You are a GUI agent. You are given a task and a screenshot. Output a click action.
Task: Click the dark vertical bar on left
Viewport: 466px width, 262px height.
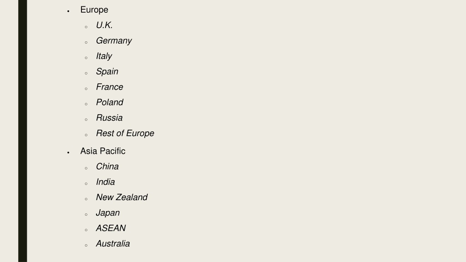23,131
